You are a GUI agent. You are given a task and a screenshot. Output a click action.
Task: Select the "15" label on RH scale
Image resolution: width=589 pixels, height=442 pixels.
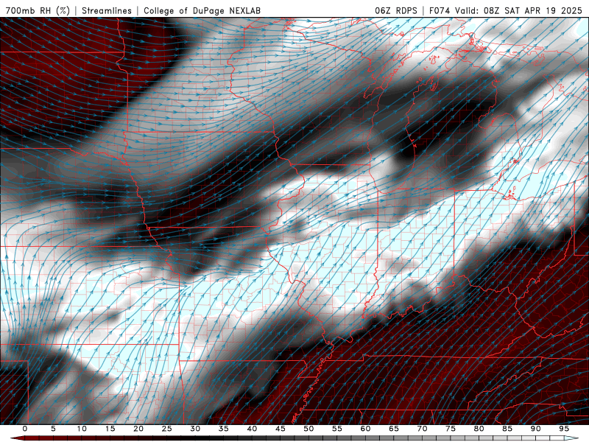pos(110,429)
